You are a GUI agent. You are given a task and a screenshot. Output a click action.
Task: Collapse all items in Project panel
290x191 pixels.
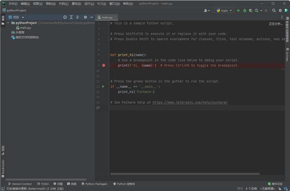77,17
